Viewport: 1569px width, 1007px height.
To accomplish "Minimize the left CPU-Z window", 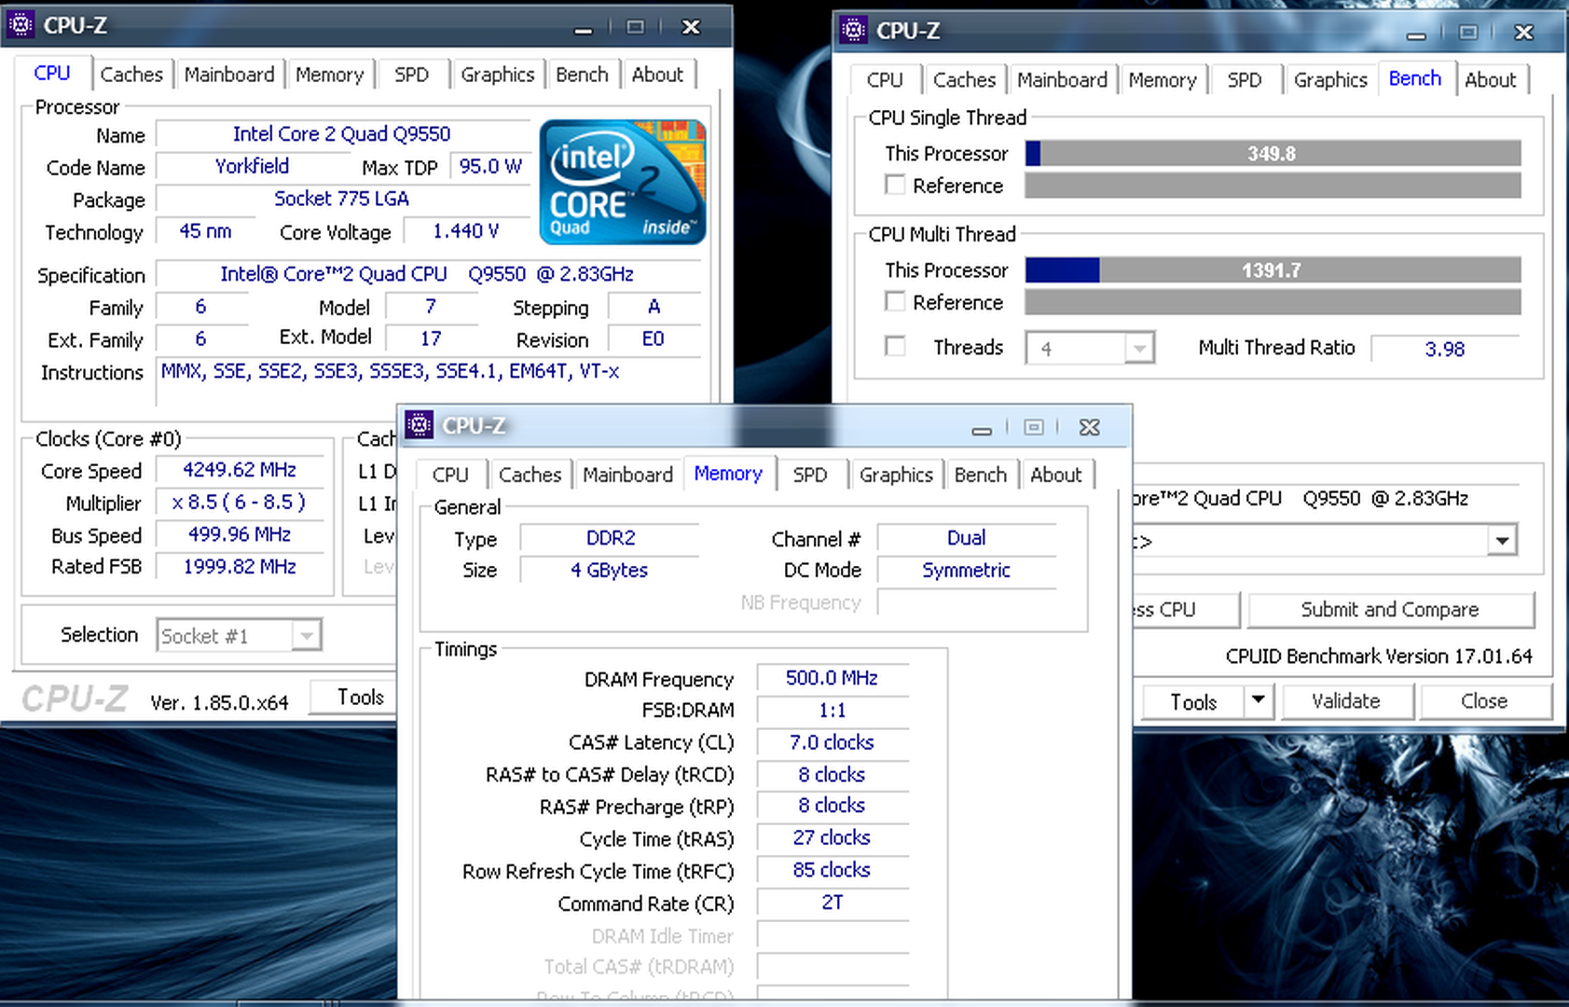I will pos(584,28).
